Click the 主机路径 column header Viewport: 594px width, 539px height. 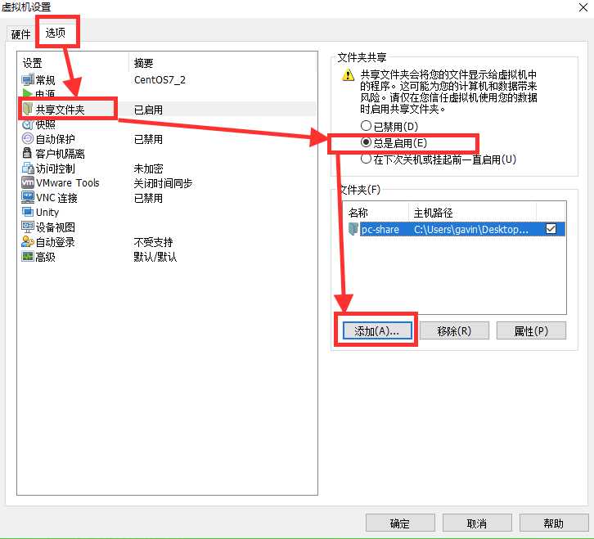pos(433,213)
